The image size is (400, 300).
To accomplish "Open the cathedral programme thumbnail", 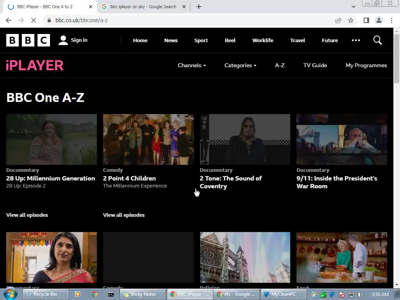I will click(245, 257).
